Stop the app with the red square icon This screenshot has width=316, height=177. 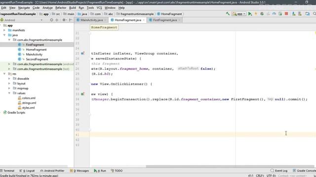click(286, 14)
